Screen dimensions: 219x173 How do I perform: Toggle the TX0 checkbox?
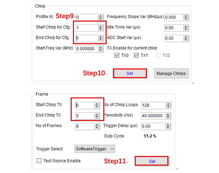click(117, 55)
